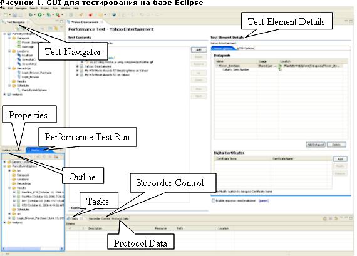357x256 pixels.
Task: Click the Description column header in Tasks
Action: pyautogui.click(x=95, y=228)
